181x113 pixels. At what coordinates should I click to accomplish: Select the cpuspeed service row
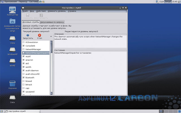pyautogui.click(x=36, y=92)
